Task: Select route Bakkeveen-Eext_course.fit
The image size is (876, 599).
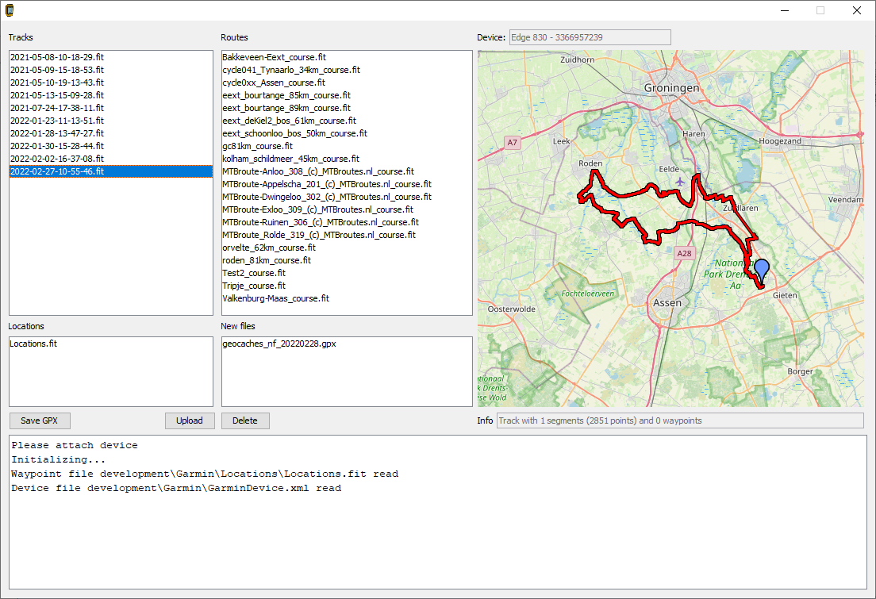Action: tap(274, 57)
